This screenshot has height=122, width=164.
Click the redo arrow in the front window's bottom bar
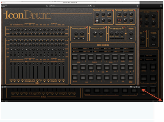(x=136, y=87)
